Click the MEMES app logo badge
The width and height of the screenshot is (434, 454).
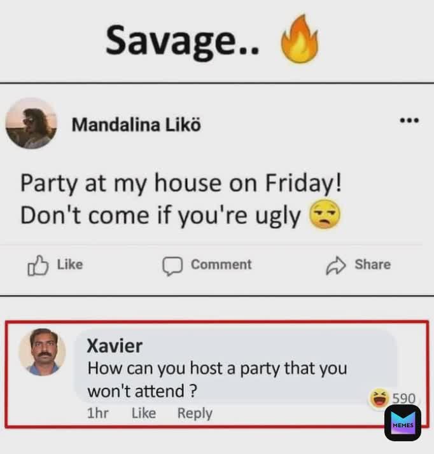click(x=403, y=423)
